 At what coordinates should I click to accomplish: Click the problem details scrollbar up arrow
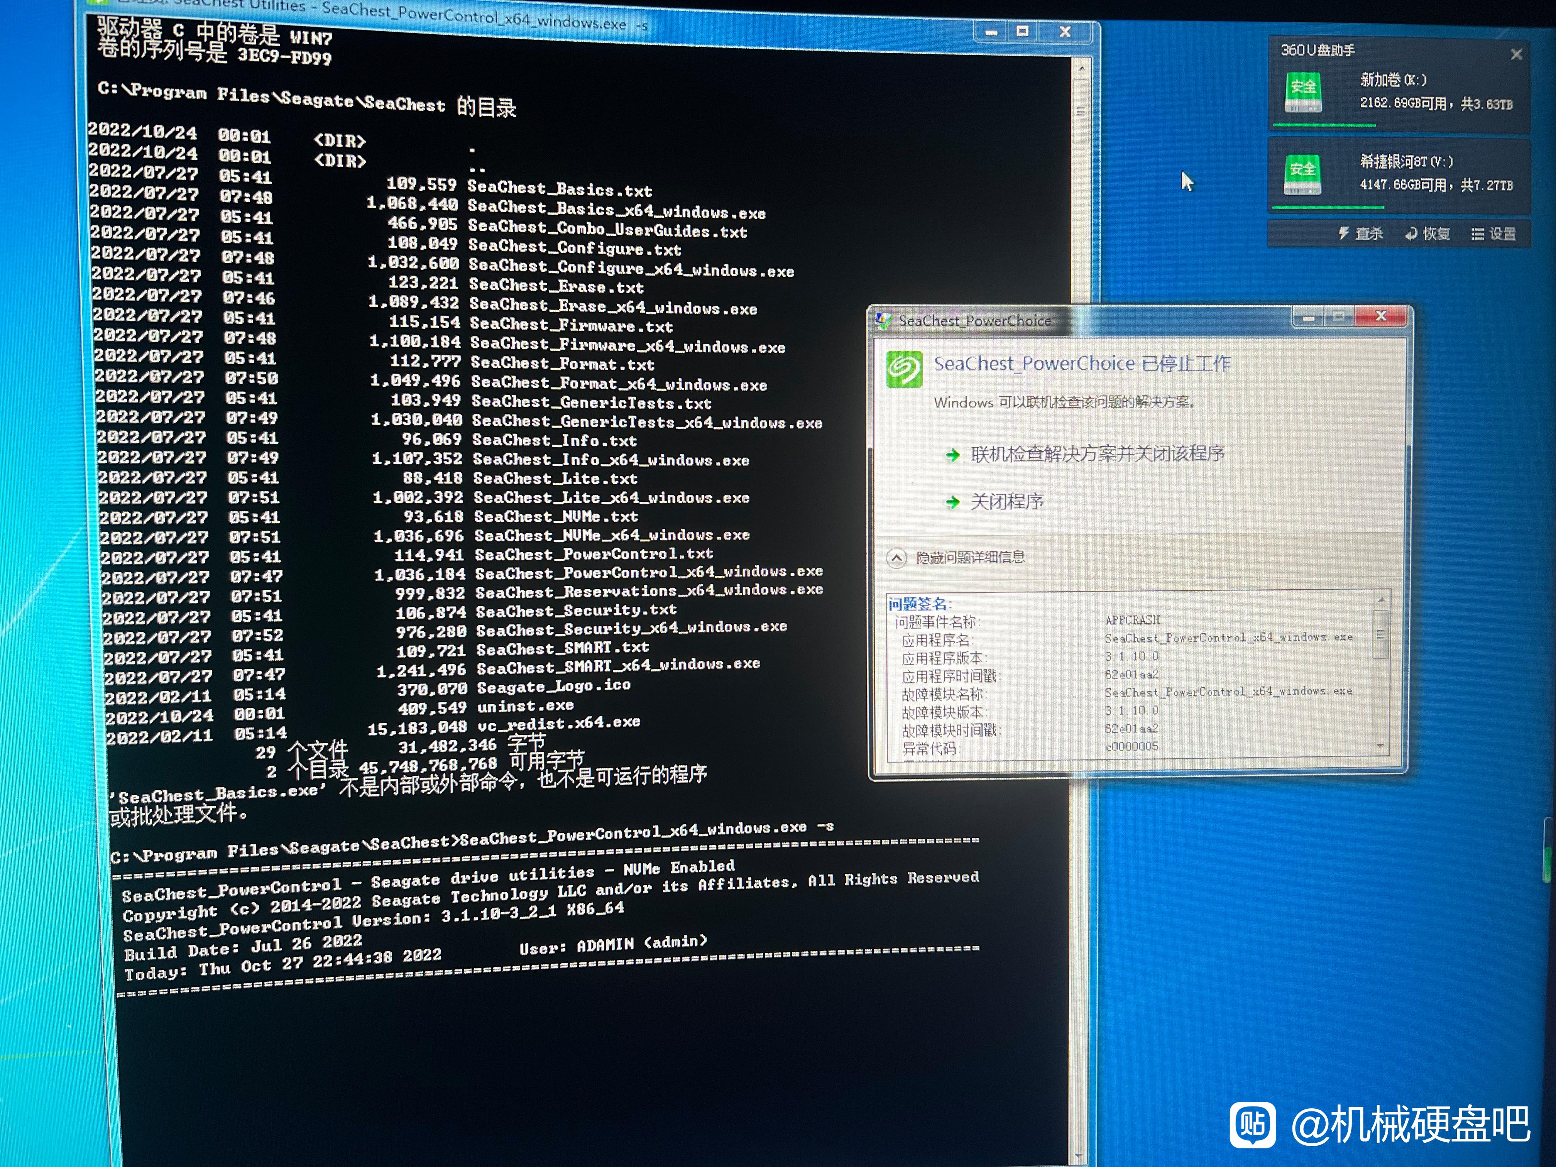pyautogui.click(x=1382, y=600)
